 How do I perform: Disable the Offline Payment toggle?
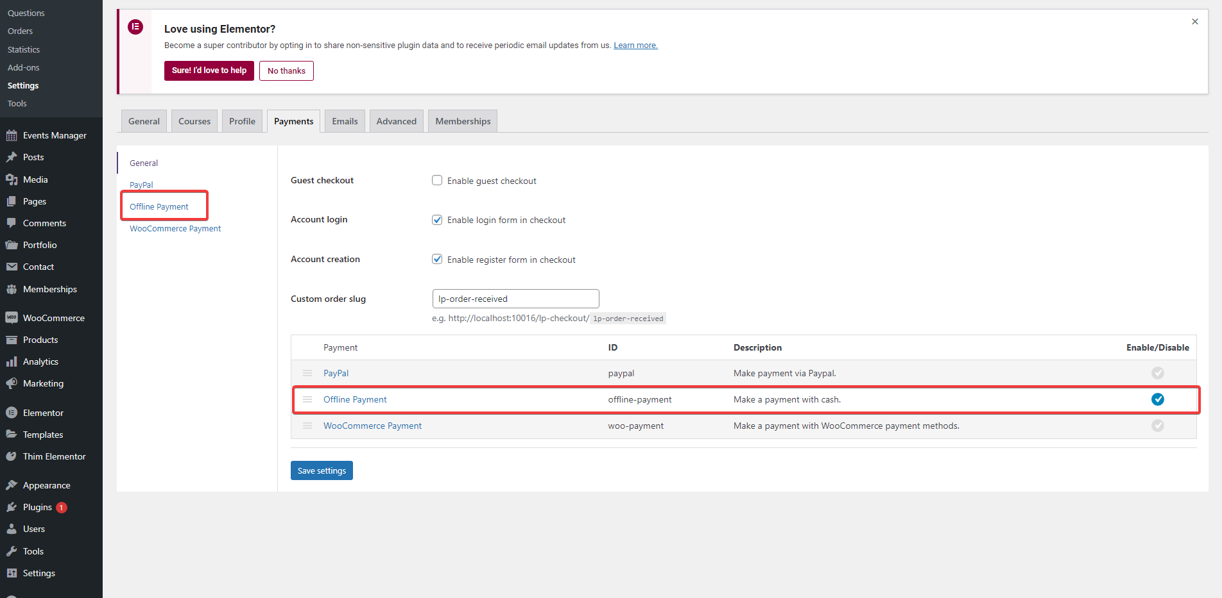point(1158,399)
